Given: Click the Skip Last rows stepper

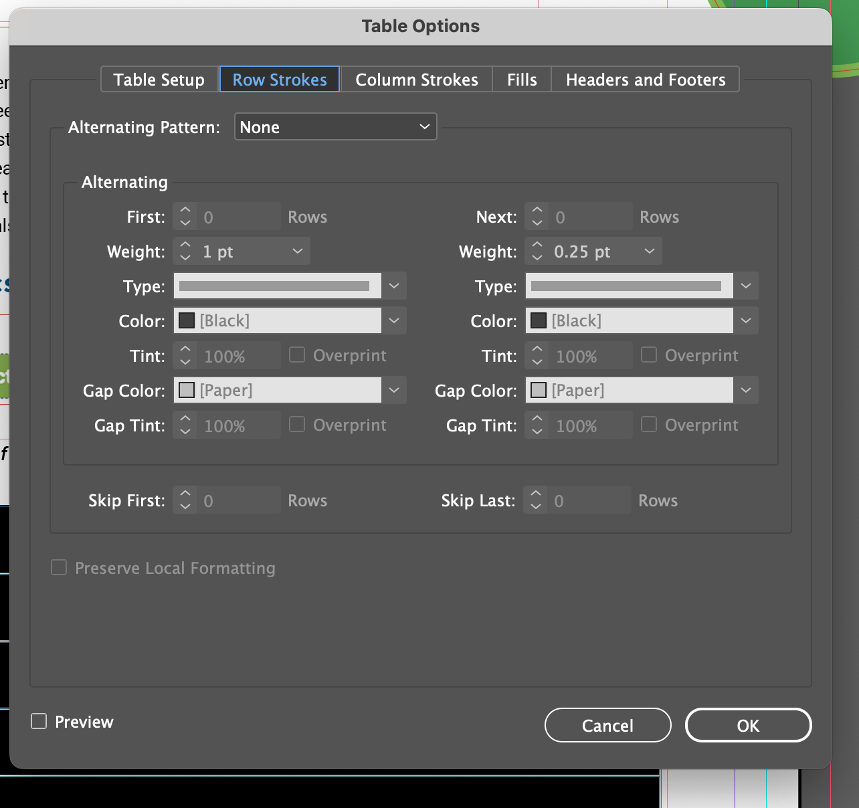Looking at the screenshot, I should pos(536,500).
